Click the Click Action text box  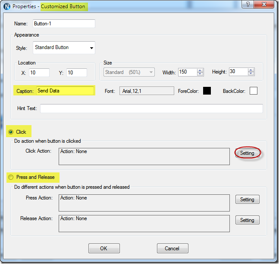(144, 157)
